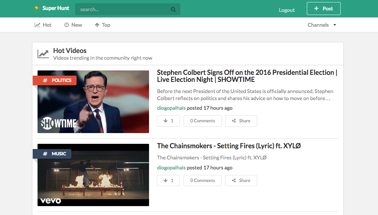Open the Stephen Colbert video thumbnail
378x215 pixels.
[x=93, y=102]
